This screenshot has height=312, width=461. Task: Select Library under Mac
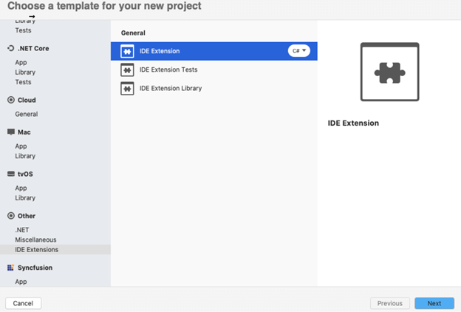point(25,156)
